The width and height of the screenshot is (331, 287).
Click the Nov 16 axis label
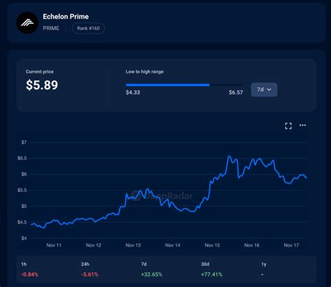click(x=251, y=245)
